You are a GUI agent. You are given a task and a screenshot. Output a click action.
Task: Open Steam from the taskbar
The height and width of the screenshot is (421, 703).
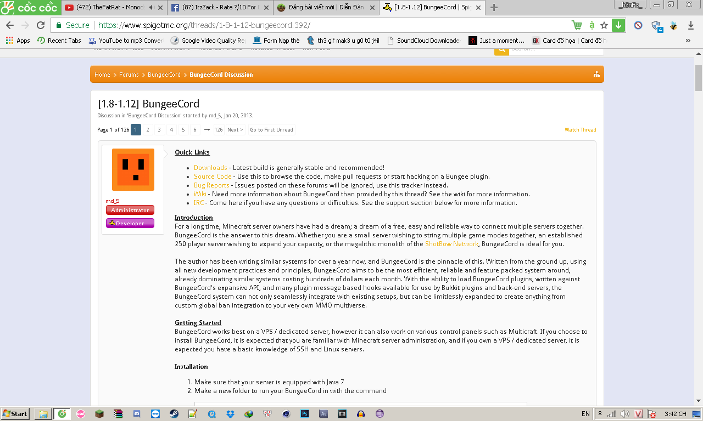(174, 414)
